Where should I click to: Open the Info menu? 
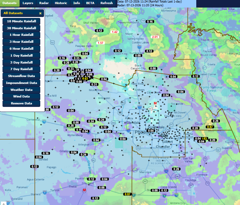pyautogui.click(x=76, y=3)
